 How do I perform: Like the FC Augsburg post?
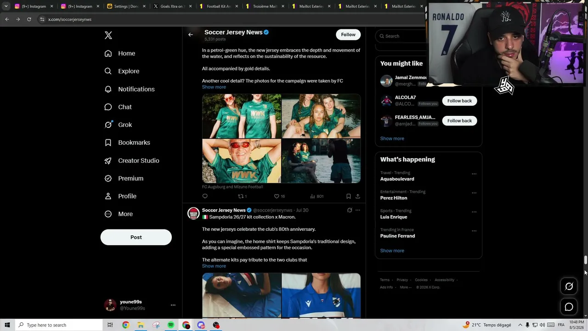click(279, 196)
